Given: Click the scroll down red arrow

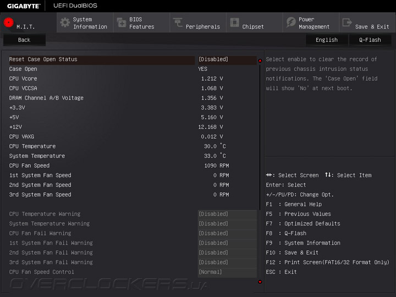Looking at the screenshot, I should [260, 282].
